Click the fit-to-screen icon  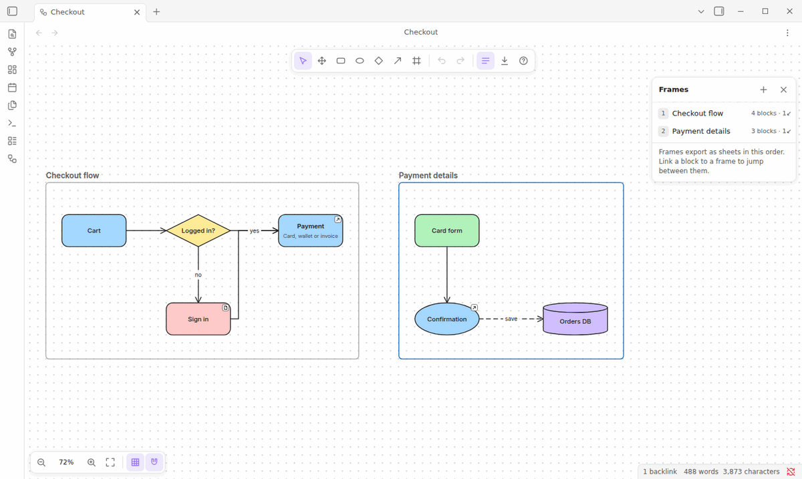click(110, 462)
